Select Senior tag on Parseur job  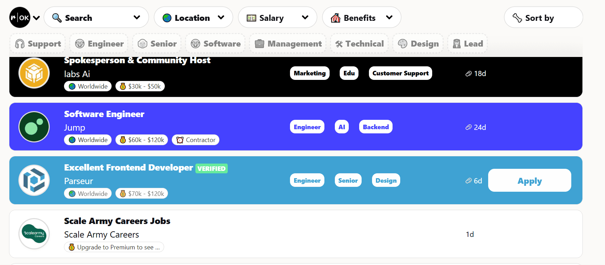[348, 180]
